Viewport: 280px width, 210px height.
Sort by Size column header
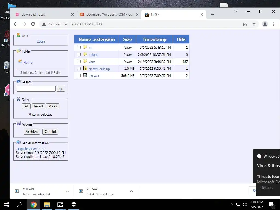127,39
